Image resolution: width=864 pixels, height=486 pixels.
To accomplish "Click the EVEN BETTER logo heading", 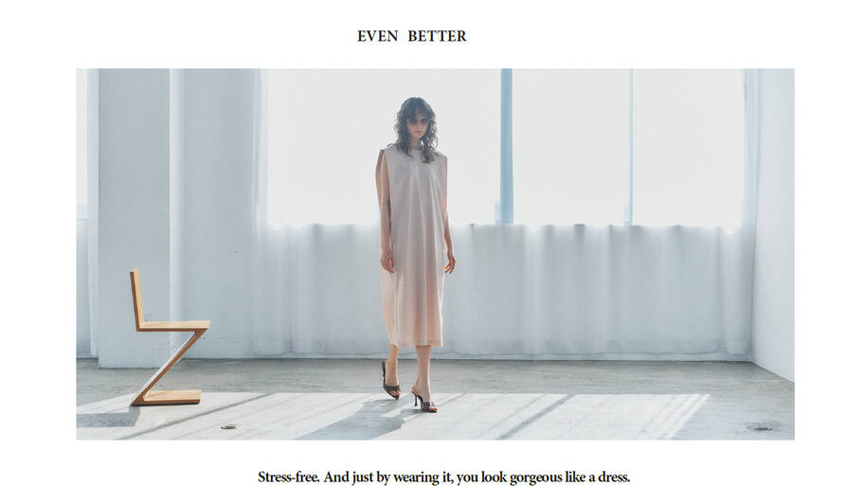I will click(411, 36).
